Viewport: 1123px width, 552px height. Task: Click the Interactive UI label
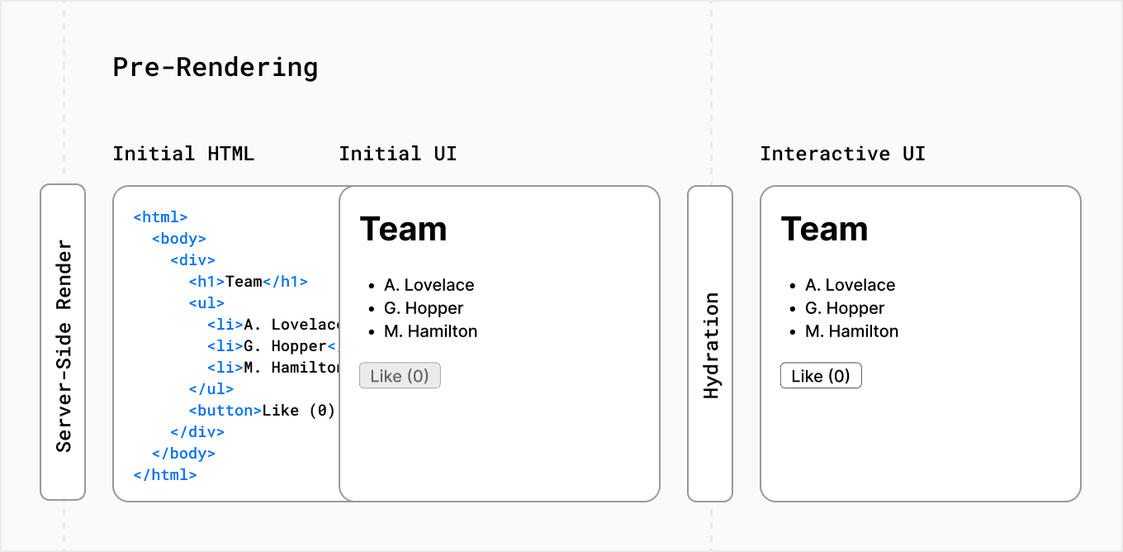pos(842,154)
